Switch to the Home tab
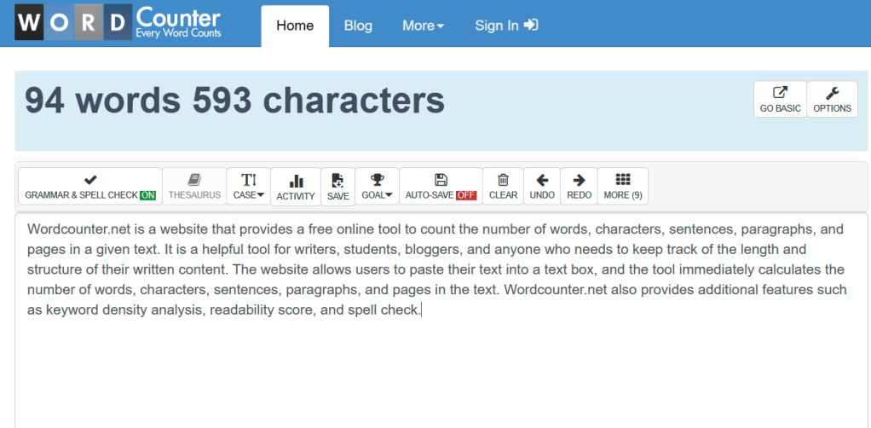The width and height of the screenshot is (871, 428). coord(295,26)
